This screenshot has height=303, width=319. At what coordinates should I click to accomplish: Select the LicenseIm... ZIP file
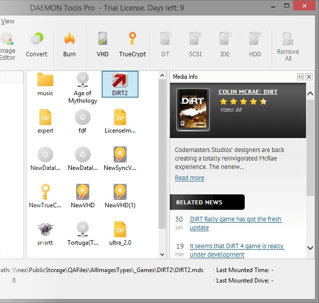[120, 122]
